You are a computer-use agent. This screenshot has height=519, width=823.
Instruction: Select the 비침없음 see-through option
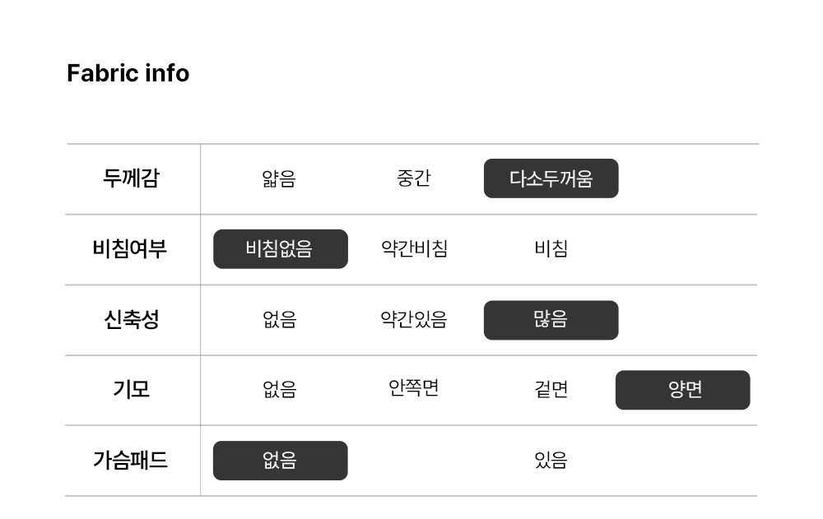click(280, 248)
